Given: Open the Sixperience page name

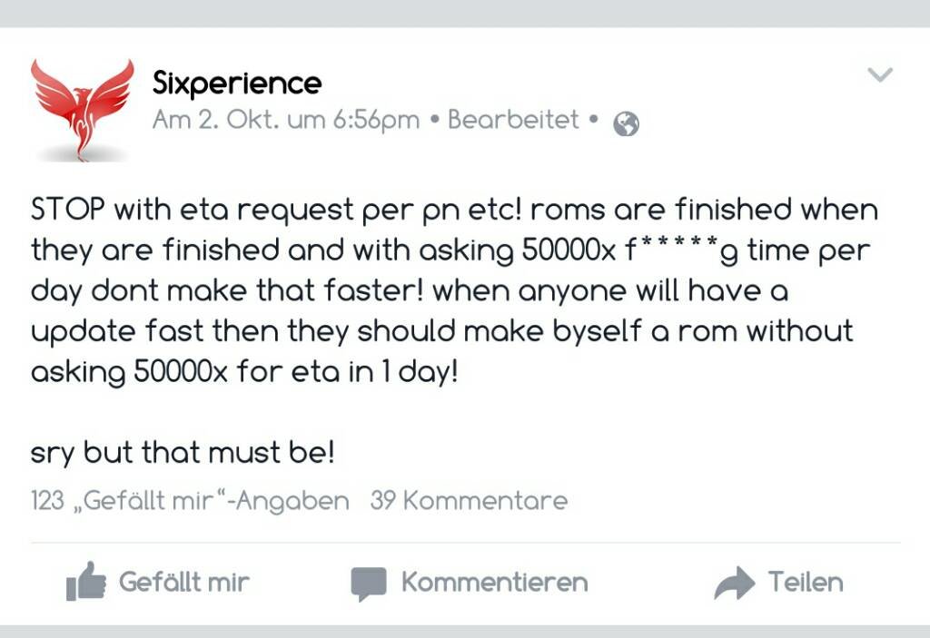Looking at the screenshot, I should pos(237,83).
